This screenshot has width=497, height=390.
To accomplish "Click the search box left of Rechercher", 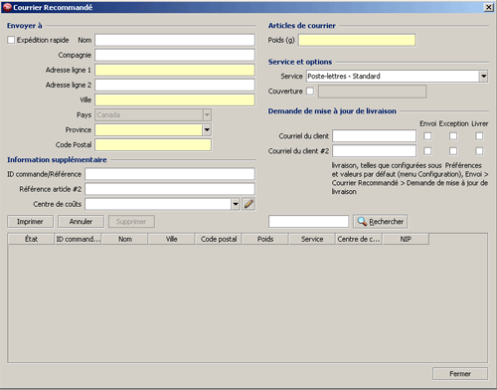I will click(309, 222).
